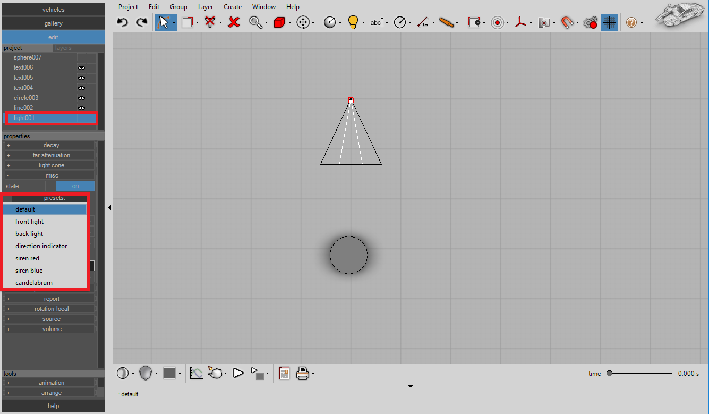Open the gallery panel
This screenshot has width=709, height=414.
tap(53, 23)
